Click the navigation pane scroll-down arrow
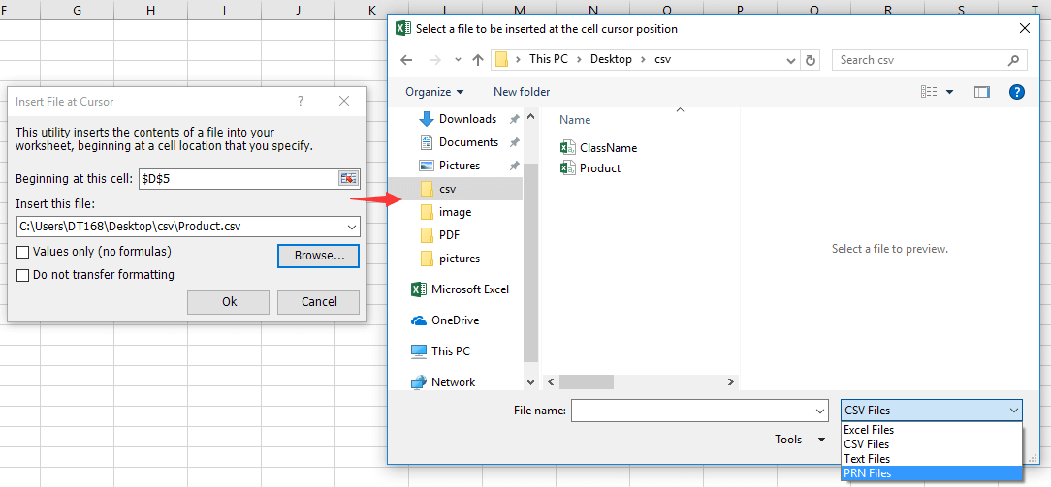Screen dimensions: 1051x487 [531, 382]
